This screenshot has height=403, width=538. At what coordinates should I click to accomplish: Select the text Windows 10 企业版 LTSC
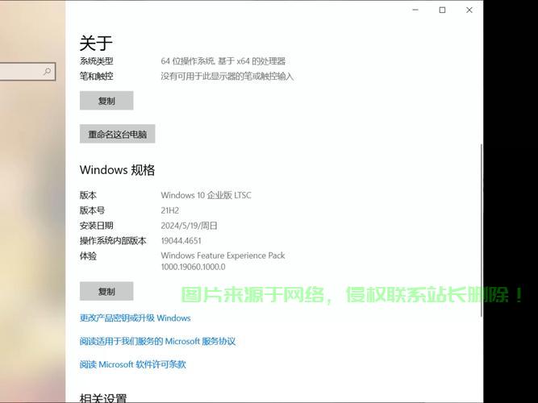pyautogui.click(x=206, y=195)
